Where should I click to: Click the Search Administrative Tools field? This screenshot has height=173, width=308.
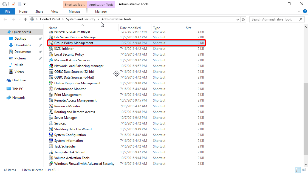277,19
